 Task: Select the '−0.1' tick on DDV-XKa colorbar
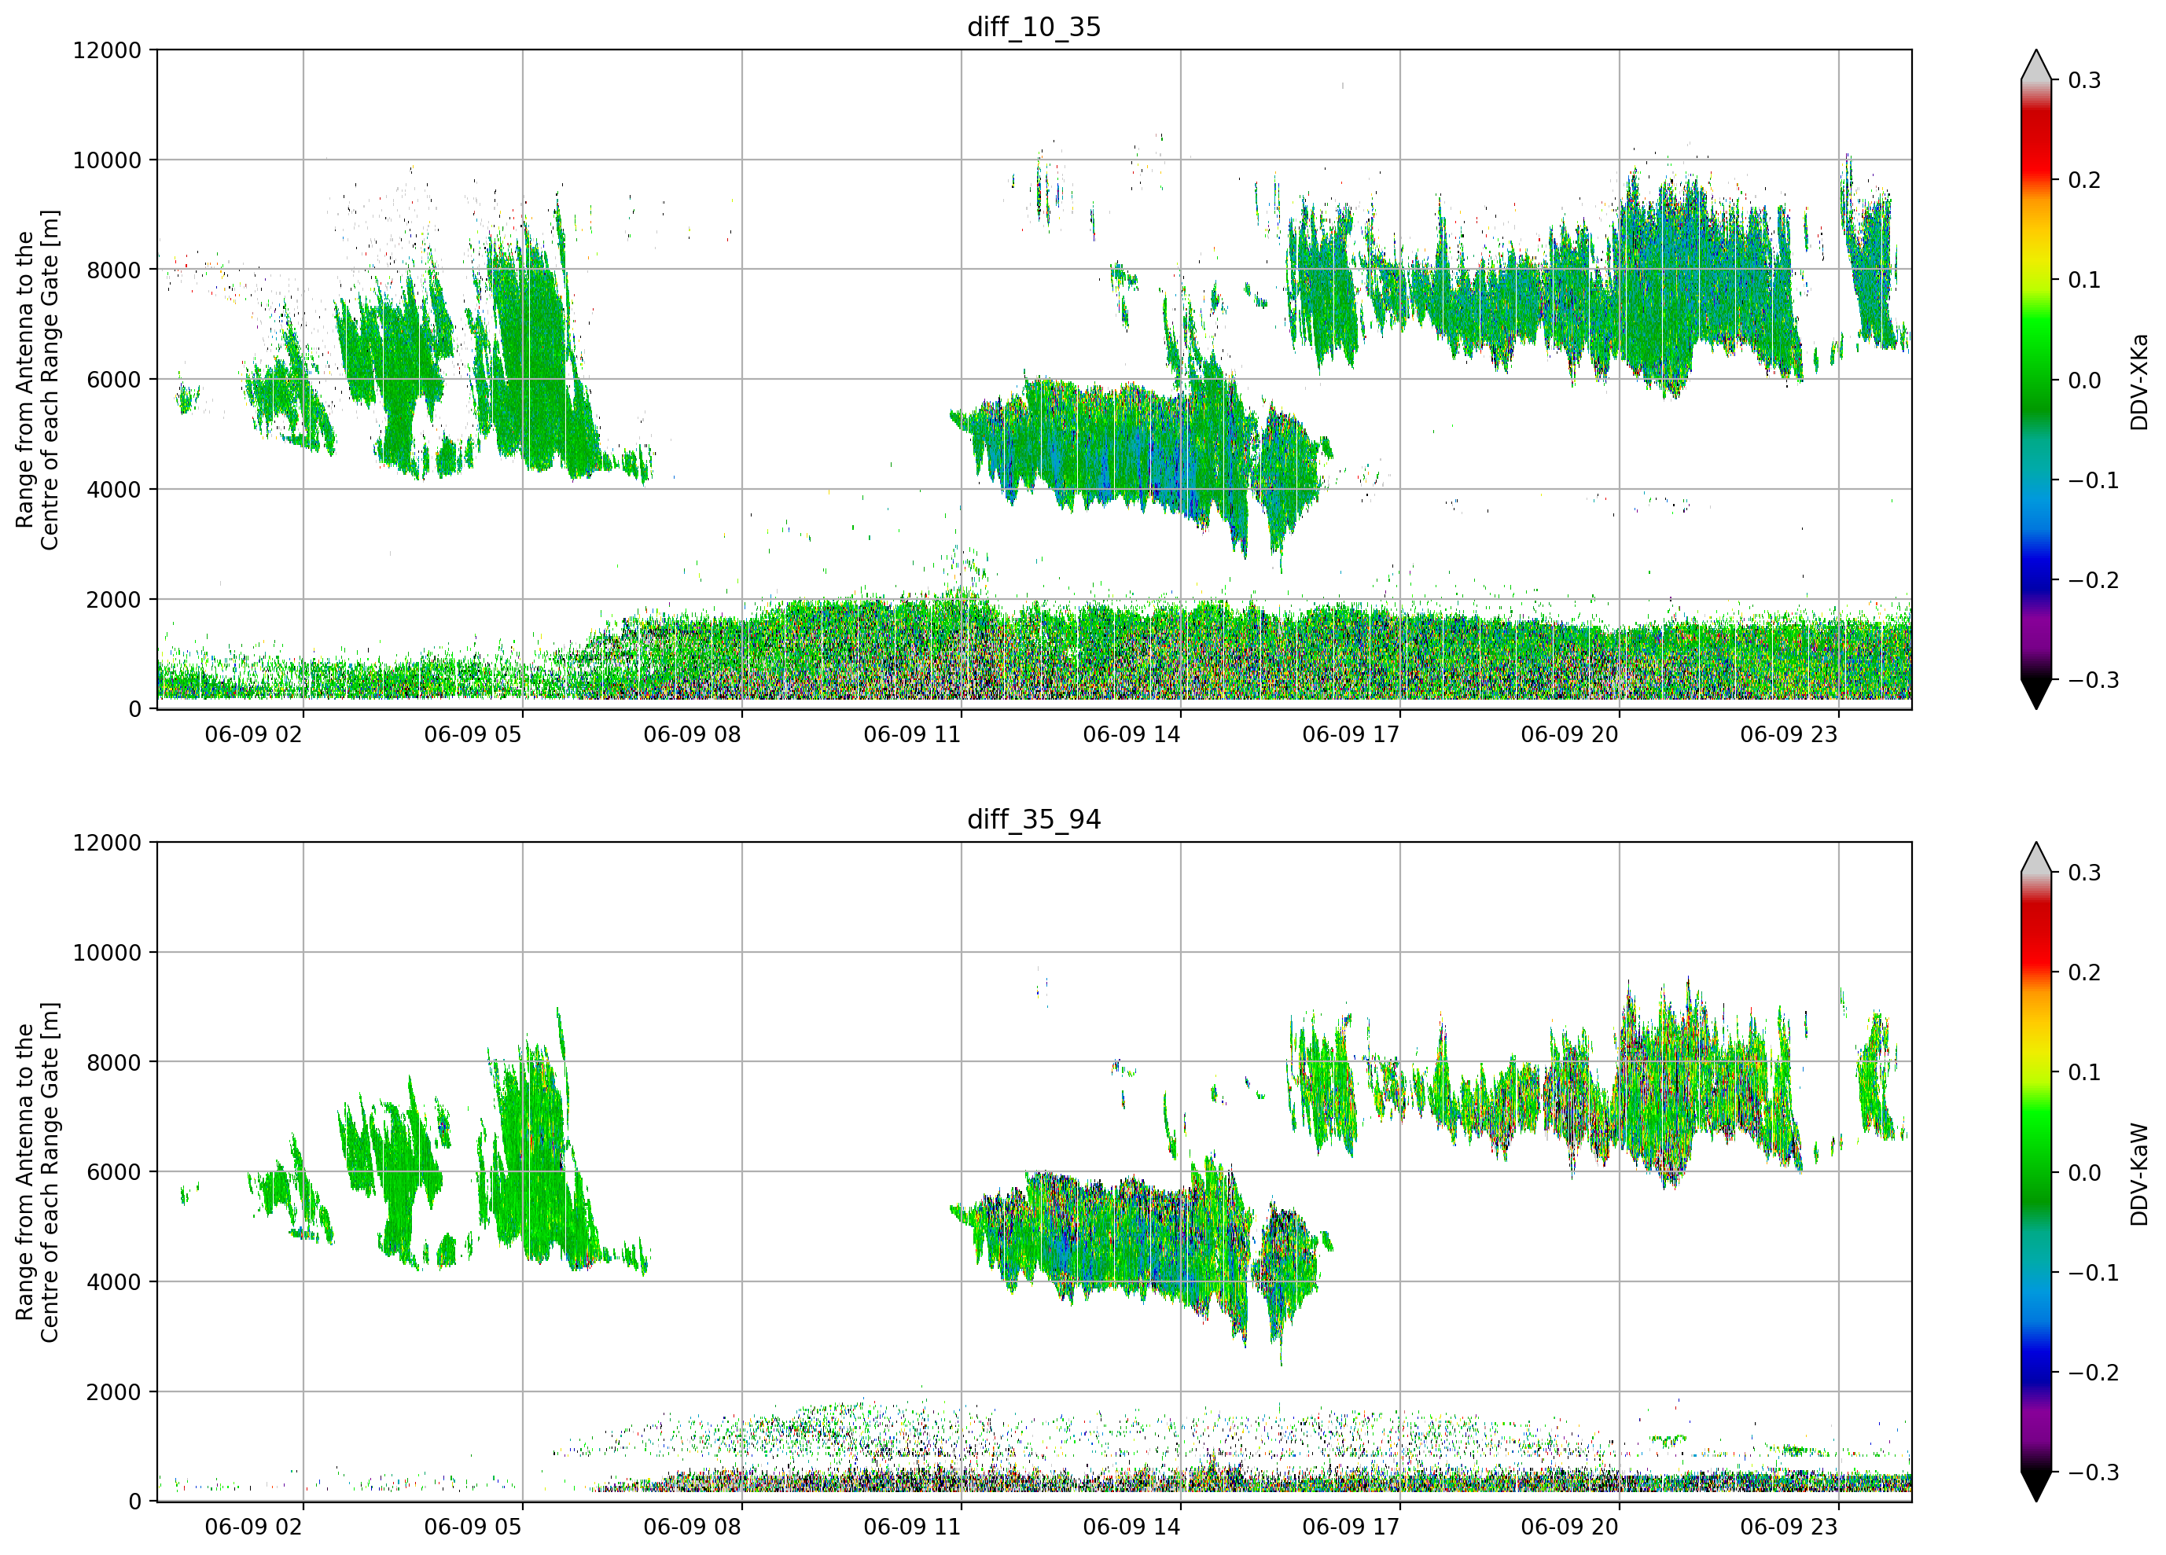coord(2094,480)
